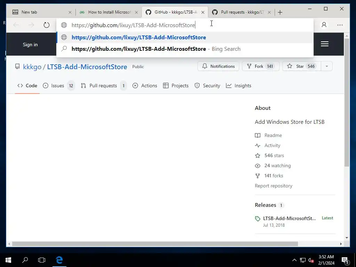
Task: Star the repository
Action: (301, 66)
